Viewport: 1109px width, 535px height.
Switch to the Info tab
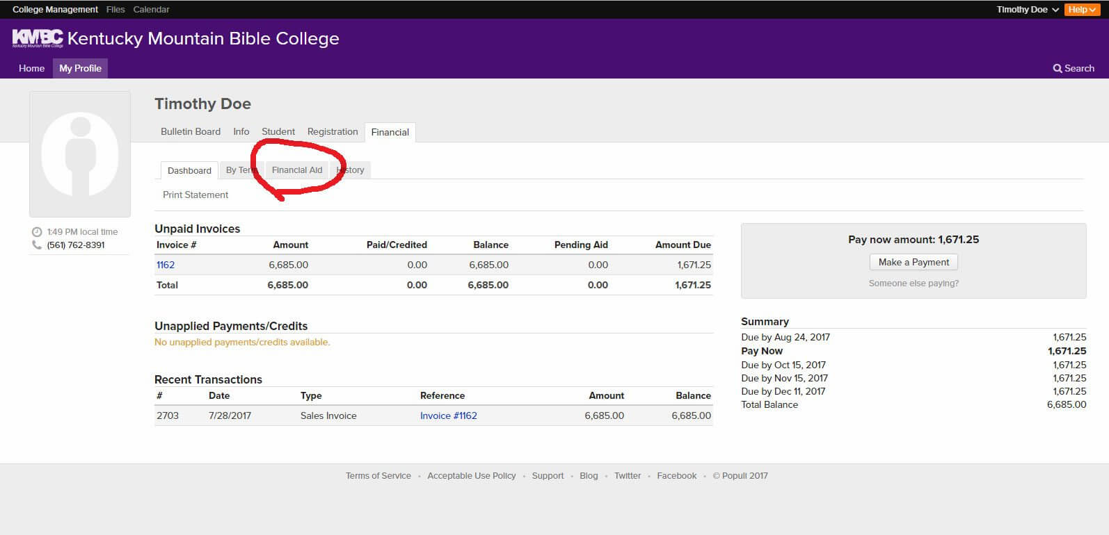(241, 131)
